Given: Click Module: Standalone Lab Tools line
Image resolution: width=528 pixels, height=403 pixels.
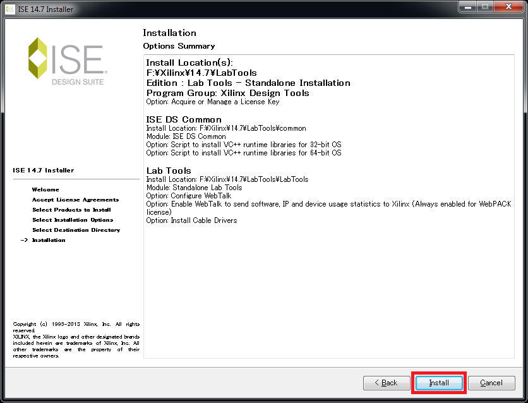Looking at the screenshot, I should pos(195,188).
